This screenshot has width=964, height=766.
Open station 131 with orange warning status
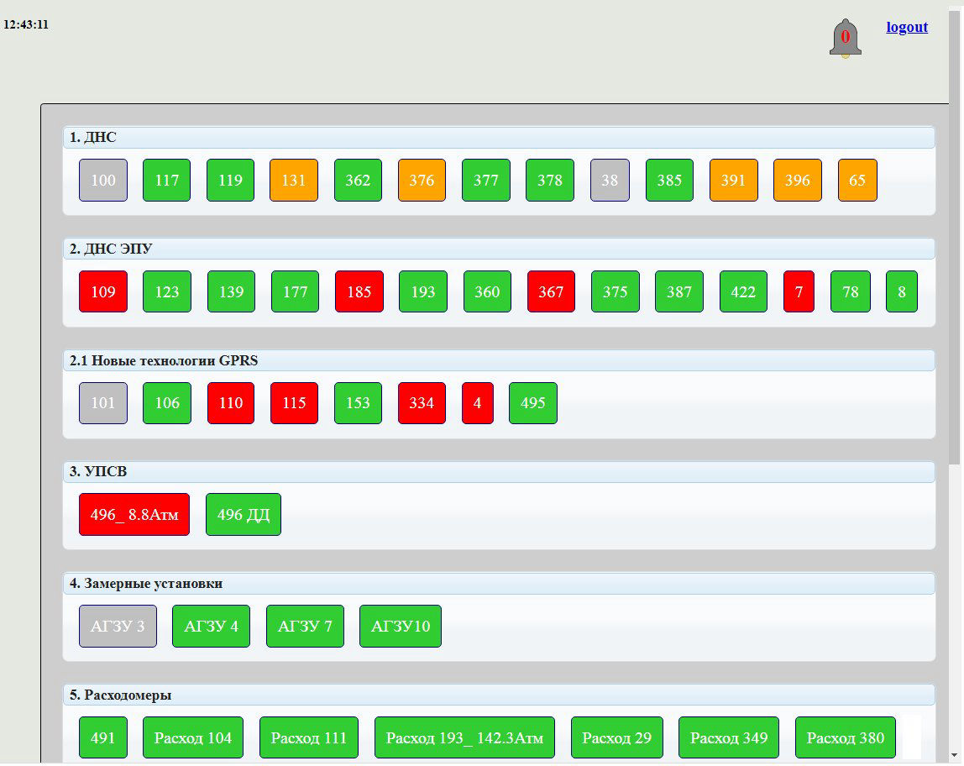(294, 180)
